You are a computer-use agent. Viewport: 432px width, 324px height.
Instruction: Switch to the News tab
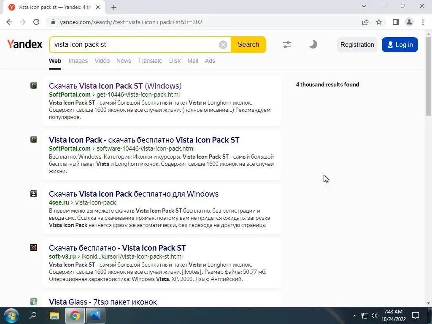pyautogui.click(x=124, y=61)
